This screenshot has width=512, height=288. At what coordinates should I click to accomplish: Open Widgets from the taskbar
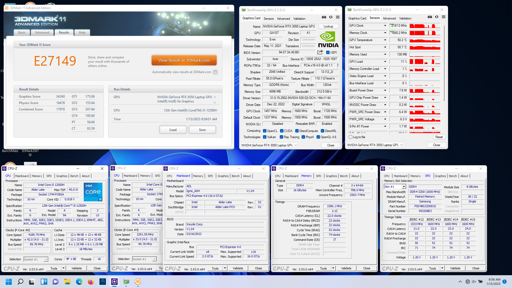(x=44, y=282)
